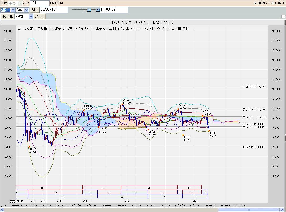Image resolution: width=286 pixels, height=212 pixels.
Task: Click the cycle box labeled 45
Action: pos(55,192)
